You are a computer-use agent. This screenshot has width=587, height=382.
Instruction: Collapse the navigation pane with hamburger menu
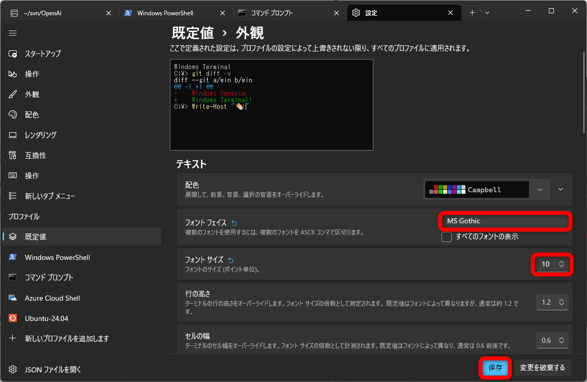click(13, 33)
